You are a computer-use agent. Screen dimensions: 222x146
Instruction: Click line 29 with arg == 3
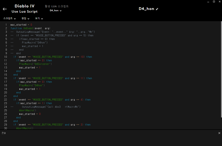[x=52, y=125]
